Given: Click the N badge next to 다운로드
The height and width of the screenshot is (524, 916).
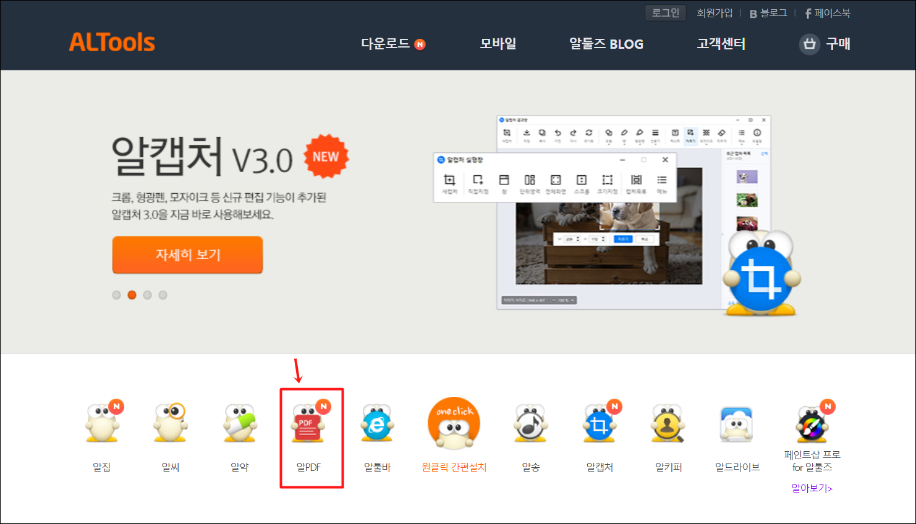Looking at the screenshot, I should coord(420,44).
